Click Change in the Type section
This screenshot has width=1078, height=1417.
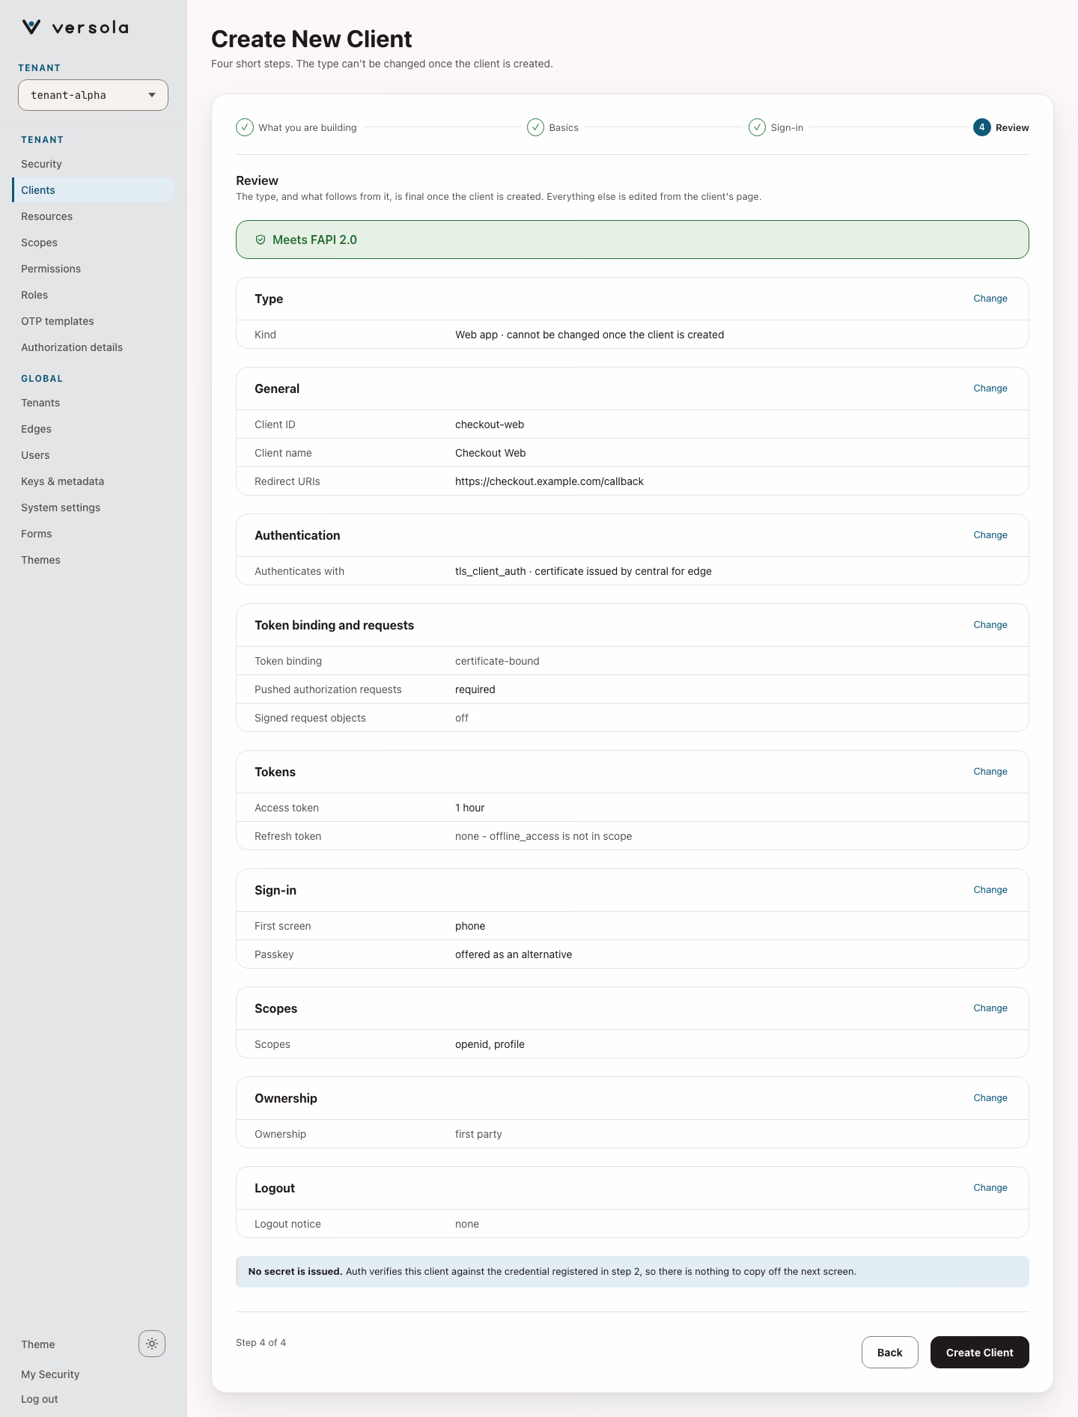tap(990, 299)
